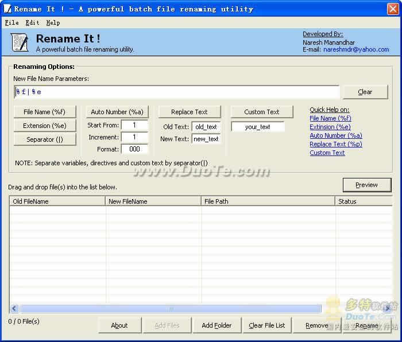Click the Preview button
402x342 pixels.
(x=367, y=185)
